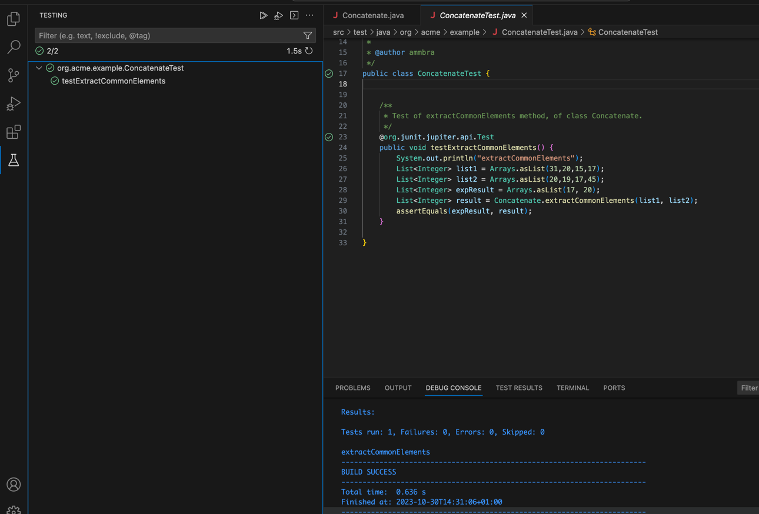Debug all tests using the debug-play icon
This screenshot has width=759, height=514.
pos(278,15)
